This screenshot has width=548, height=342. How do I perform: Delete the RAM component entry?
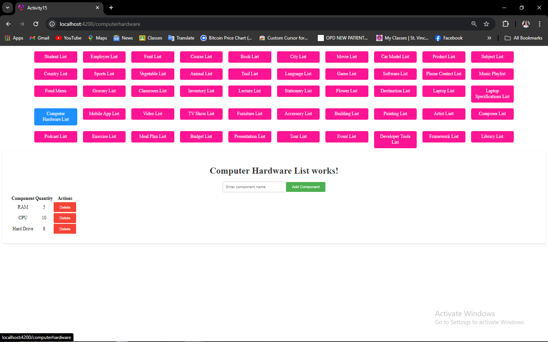pyautogui.click(x=65, y=207)
